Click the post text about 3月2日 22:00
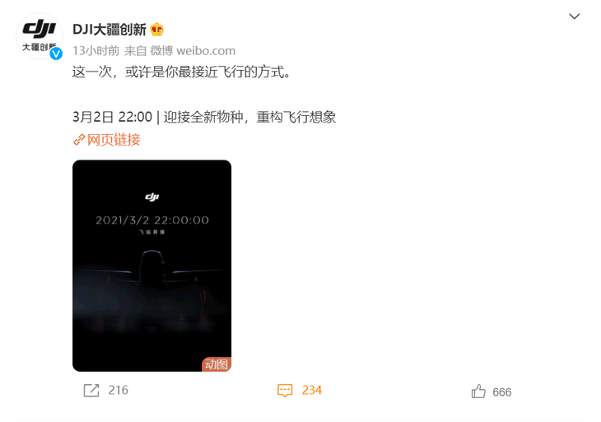 pos(204,117)
